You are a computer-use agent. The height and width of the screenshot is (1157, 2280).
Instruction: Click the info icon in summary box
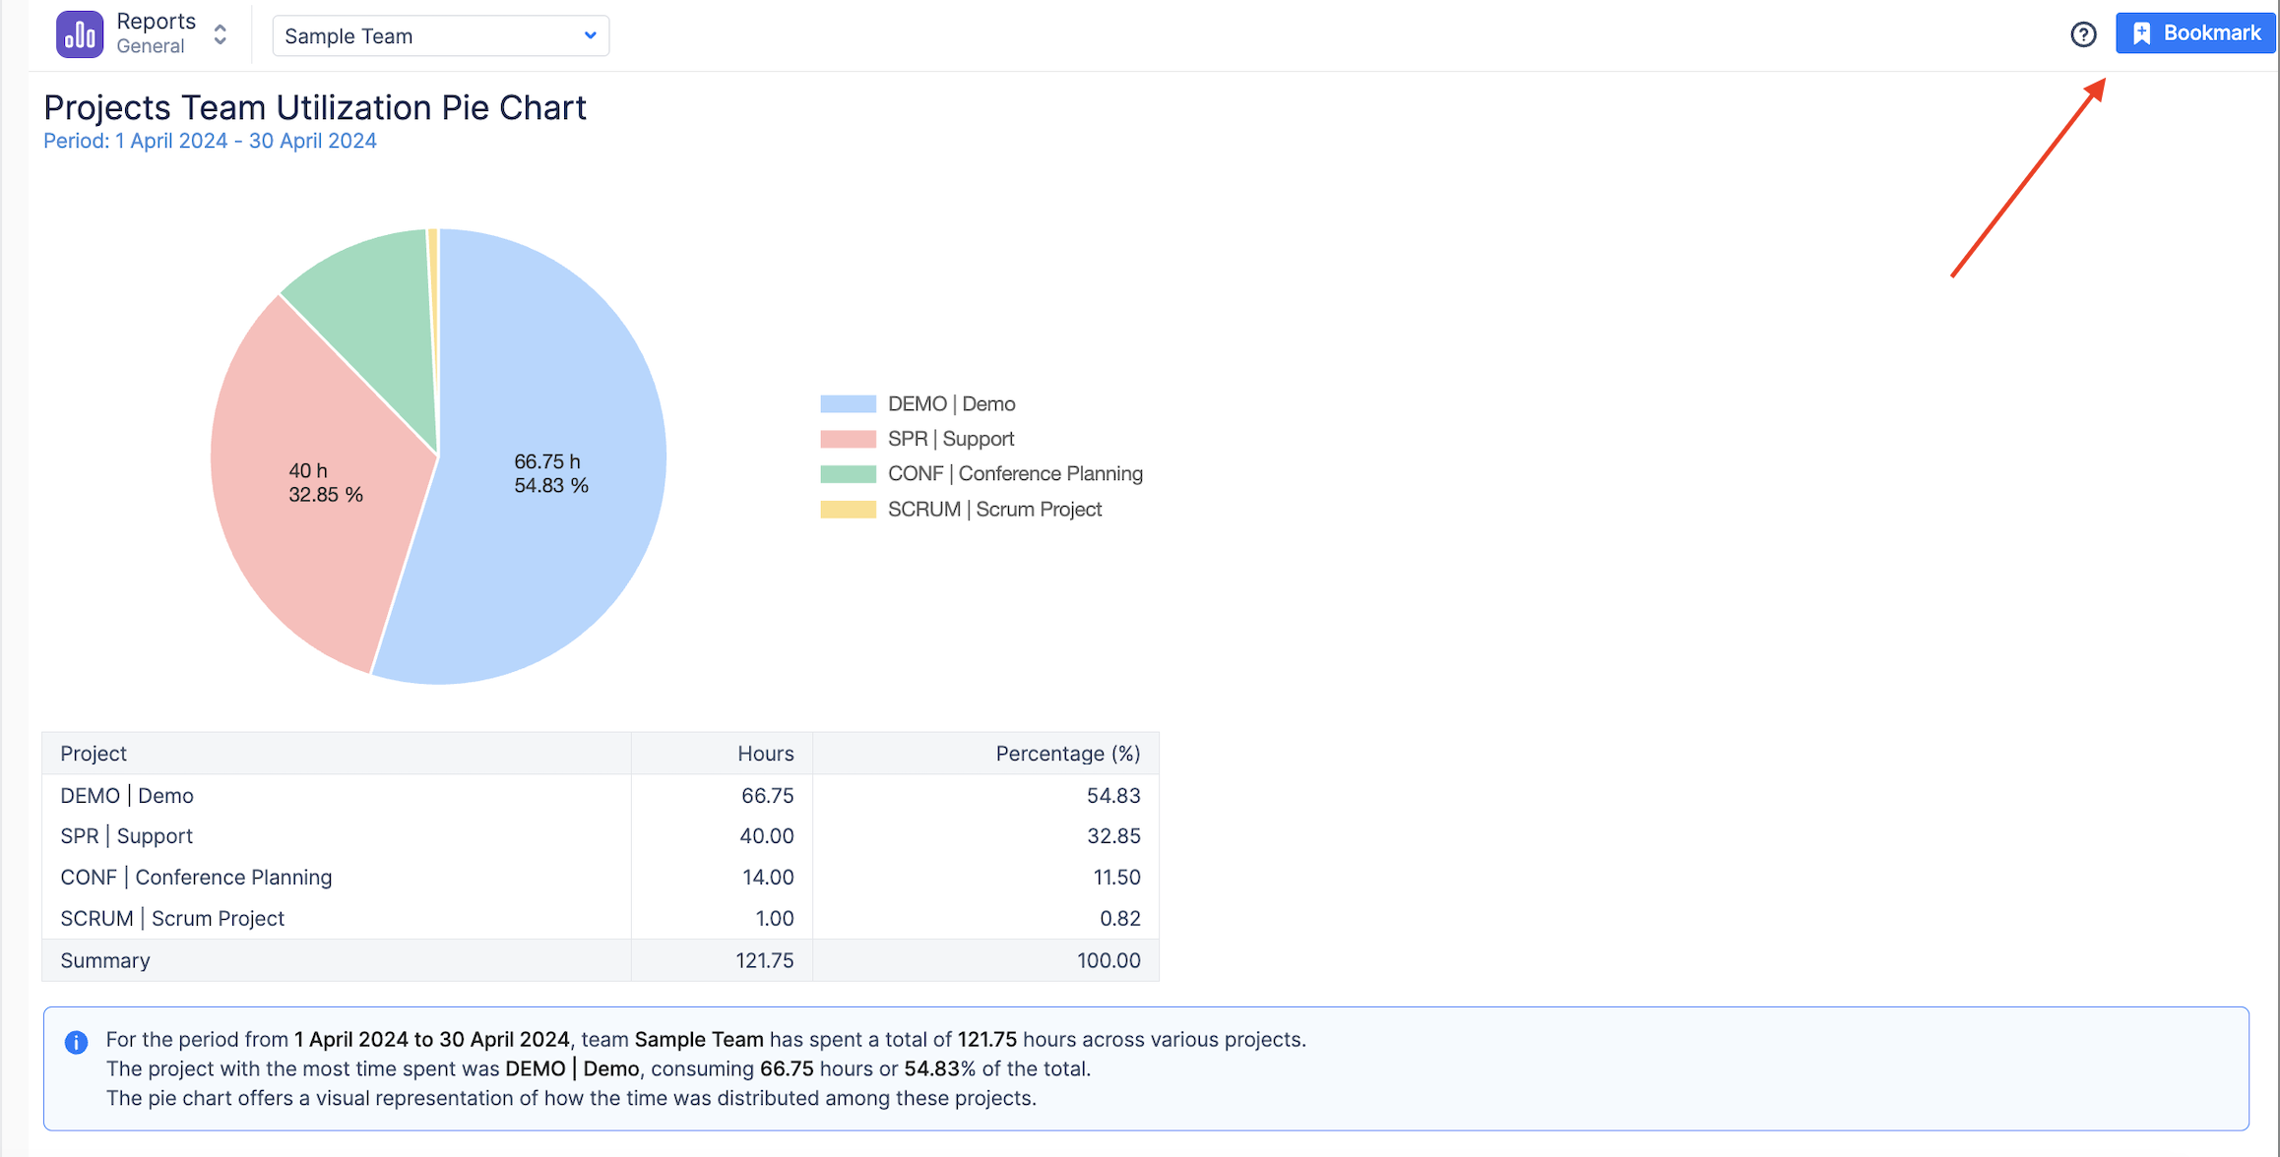(76, 1042)
